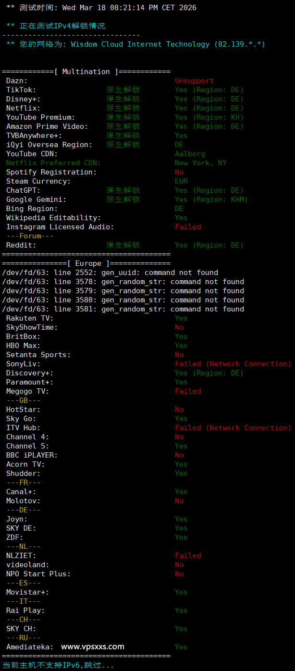Click the YouTube Premium label
295x671 pixels.
coord(40,117)
